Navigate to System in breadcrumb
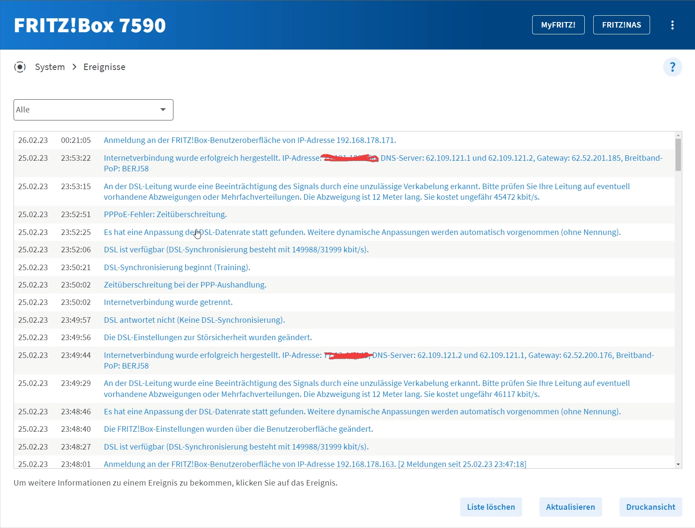 (50, 67)
